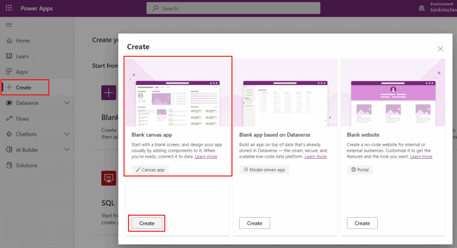Click the Chatbots icon in sidebar
Viewport: 457px width, 248px height.
[10, 134]
